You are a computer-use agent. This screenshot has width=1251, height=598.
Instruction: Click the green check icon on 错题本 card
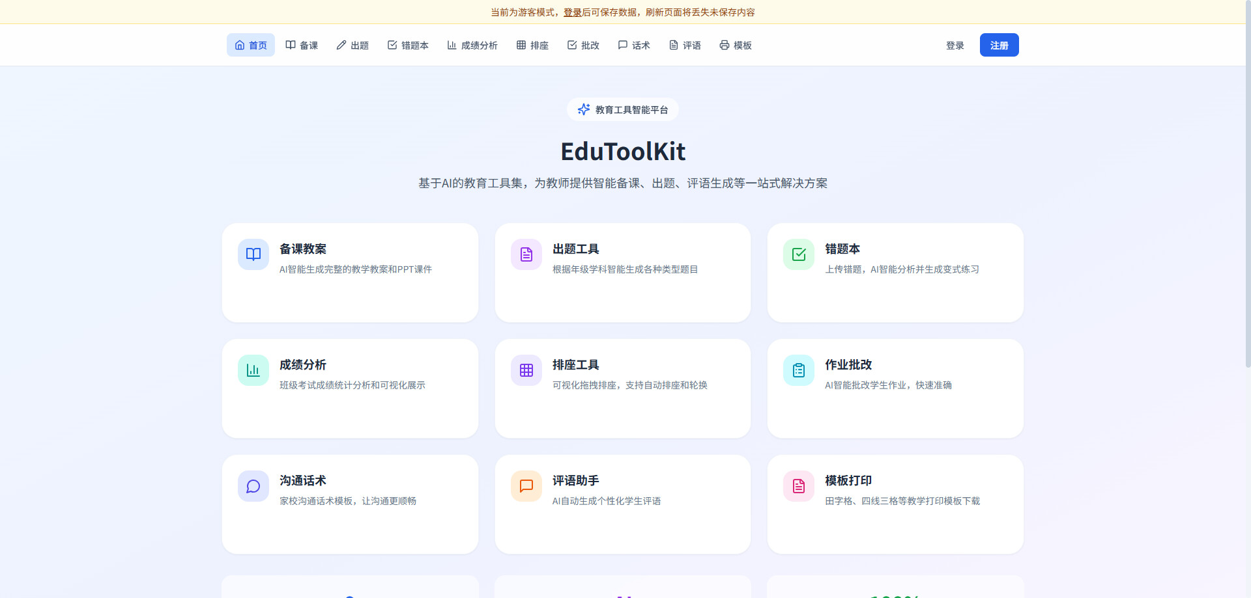(799, 254)
